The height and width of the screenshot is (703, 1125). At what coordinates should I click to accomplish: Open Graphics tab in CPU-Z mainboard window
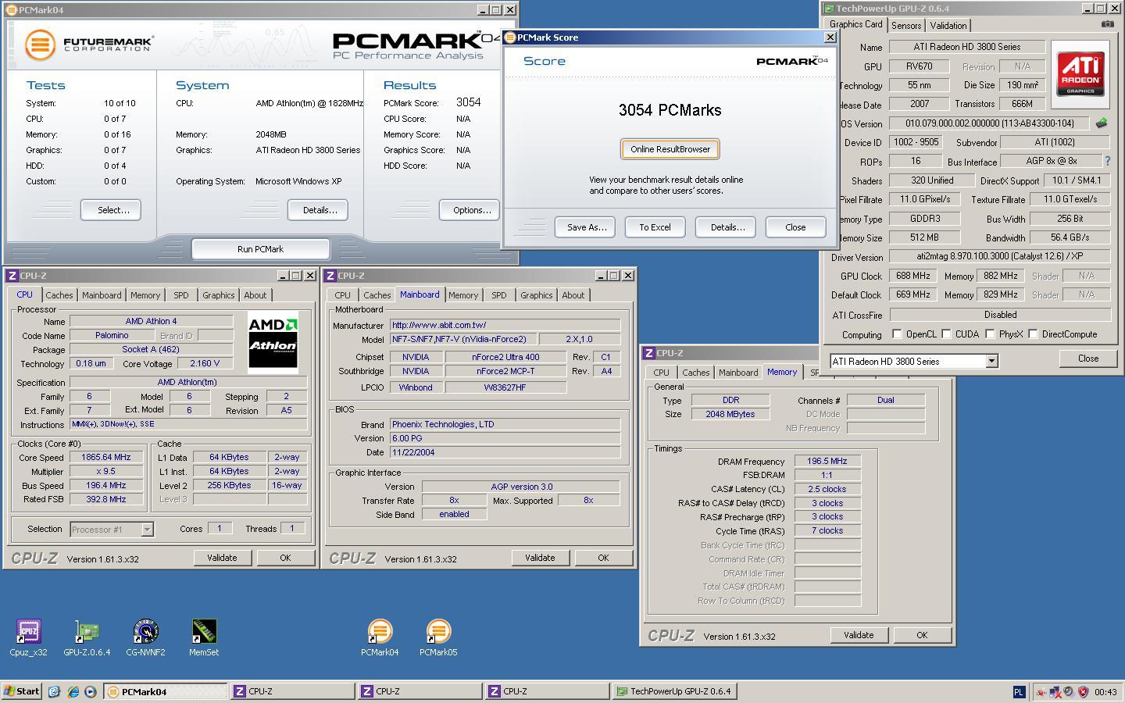pyautogui.click(x=536, y=295)
